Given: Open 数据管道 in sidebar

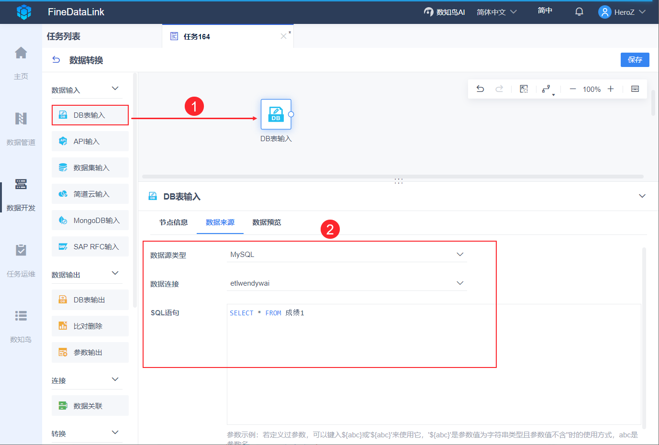Looking at the screenshot, I should [x=21, y=129].
